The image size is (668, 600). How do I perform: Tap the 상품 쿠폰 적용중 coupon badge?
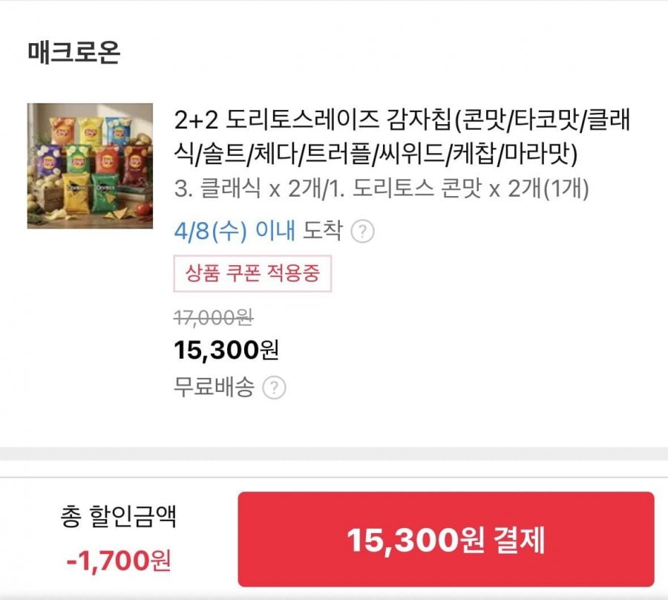click(x=252, y=274)
